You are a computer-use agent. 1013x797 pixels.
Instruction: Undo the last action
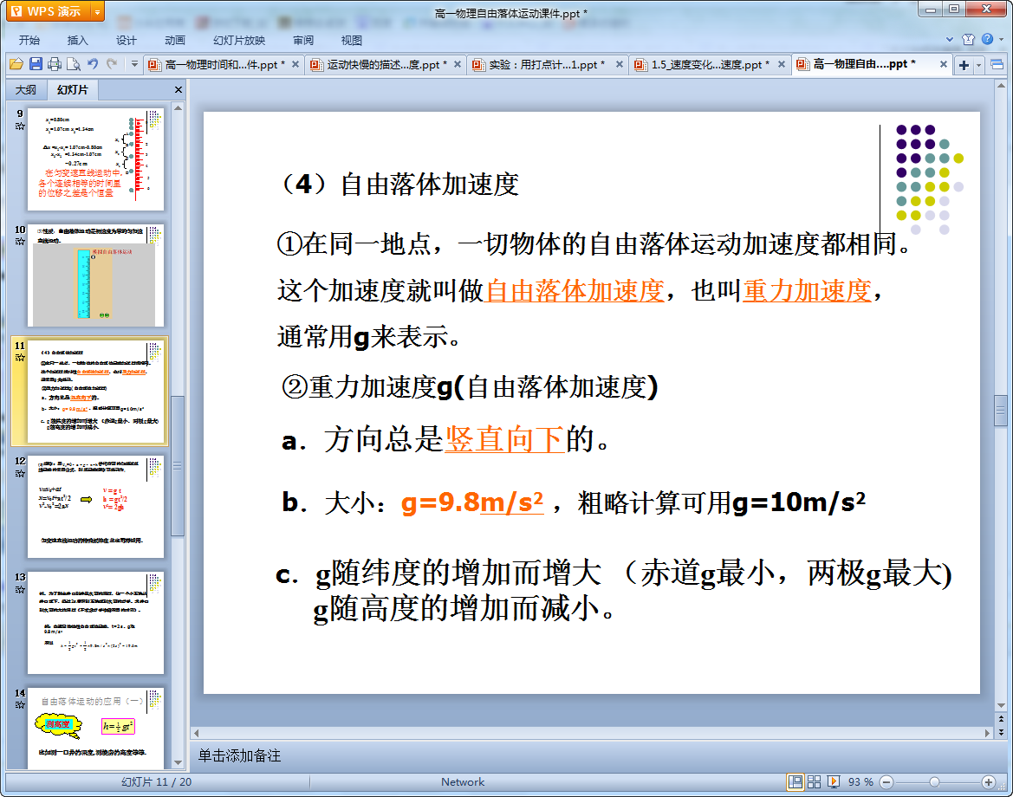tap(93, 64)
